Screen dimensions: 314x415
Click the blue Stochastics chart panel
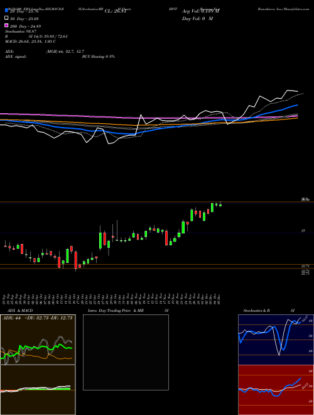[276, 340]
